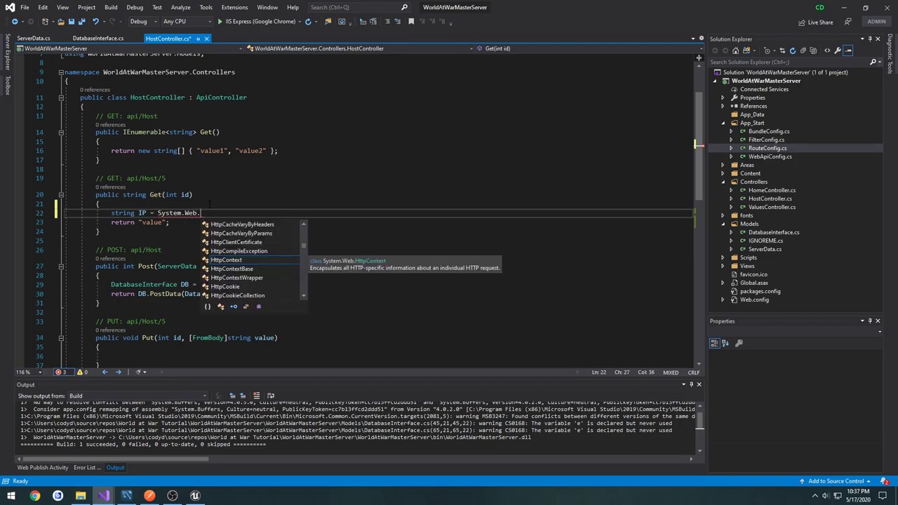Viewport: 898px width, 505px height.
Task: Collapse the Controllers folder node
Action: [x=723, y=182]
